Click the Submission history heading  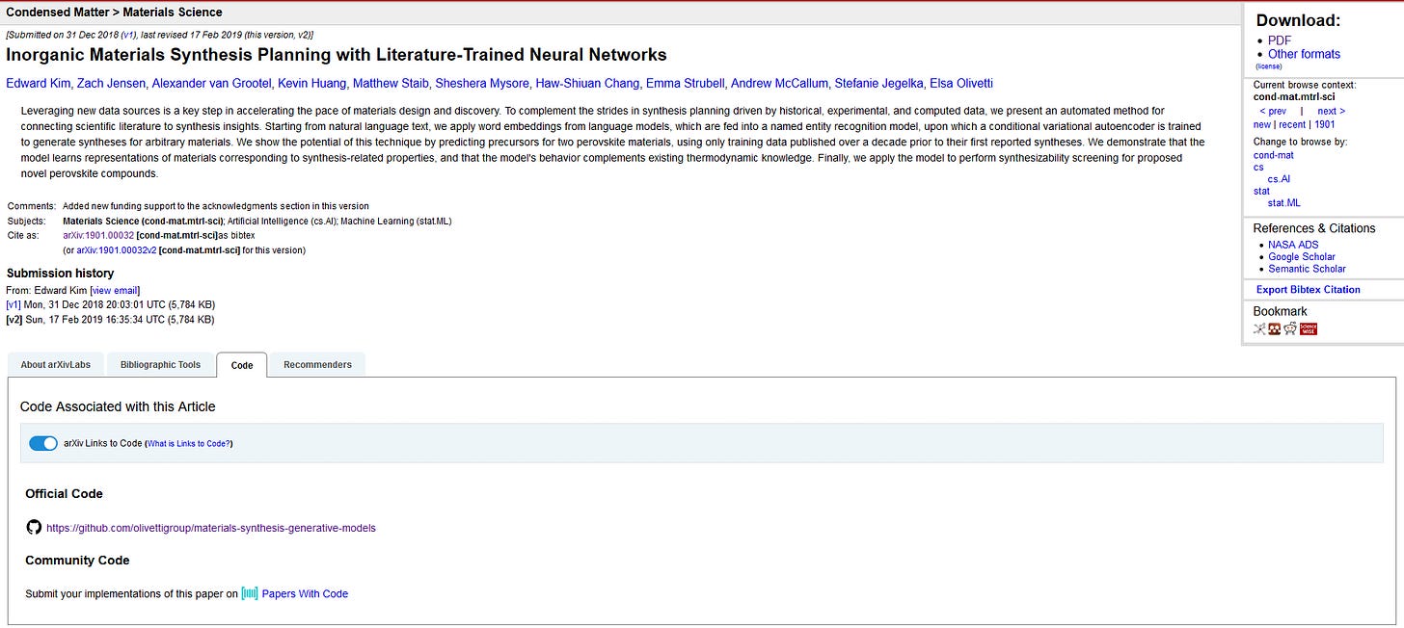pyautogui.click(x=60, y=274)
